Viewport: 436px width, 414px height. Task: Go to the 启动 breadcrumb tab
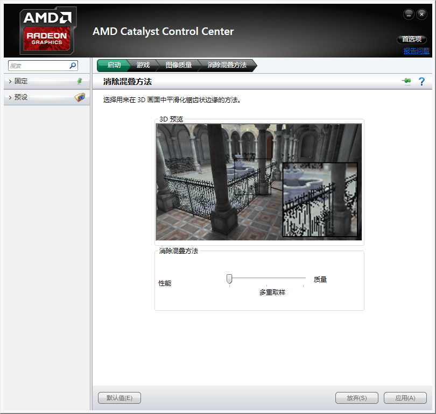[114, 65]
